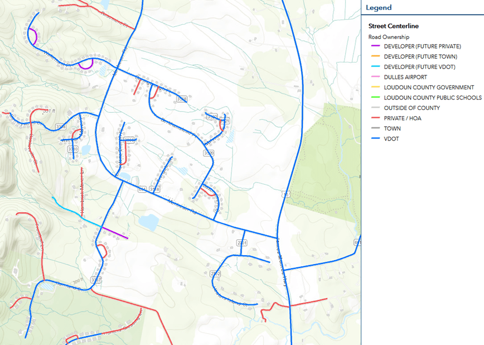This screenshot has height=345, width=484.
Task: Click the 300 ft contour label
Action: pos(78,281)
